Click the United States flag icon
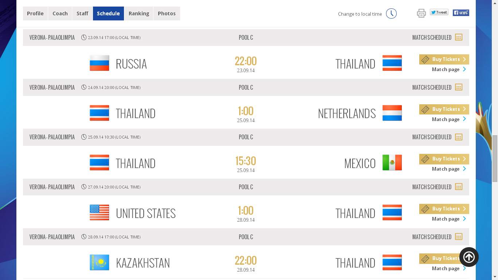Screen dimensions: 498x280 click(x=100, y=213)
